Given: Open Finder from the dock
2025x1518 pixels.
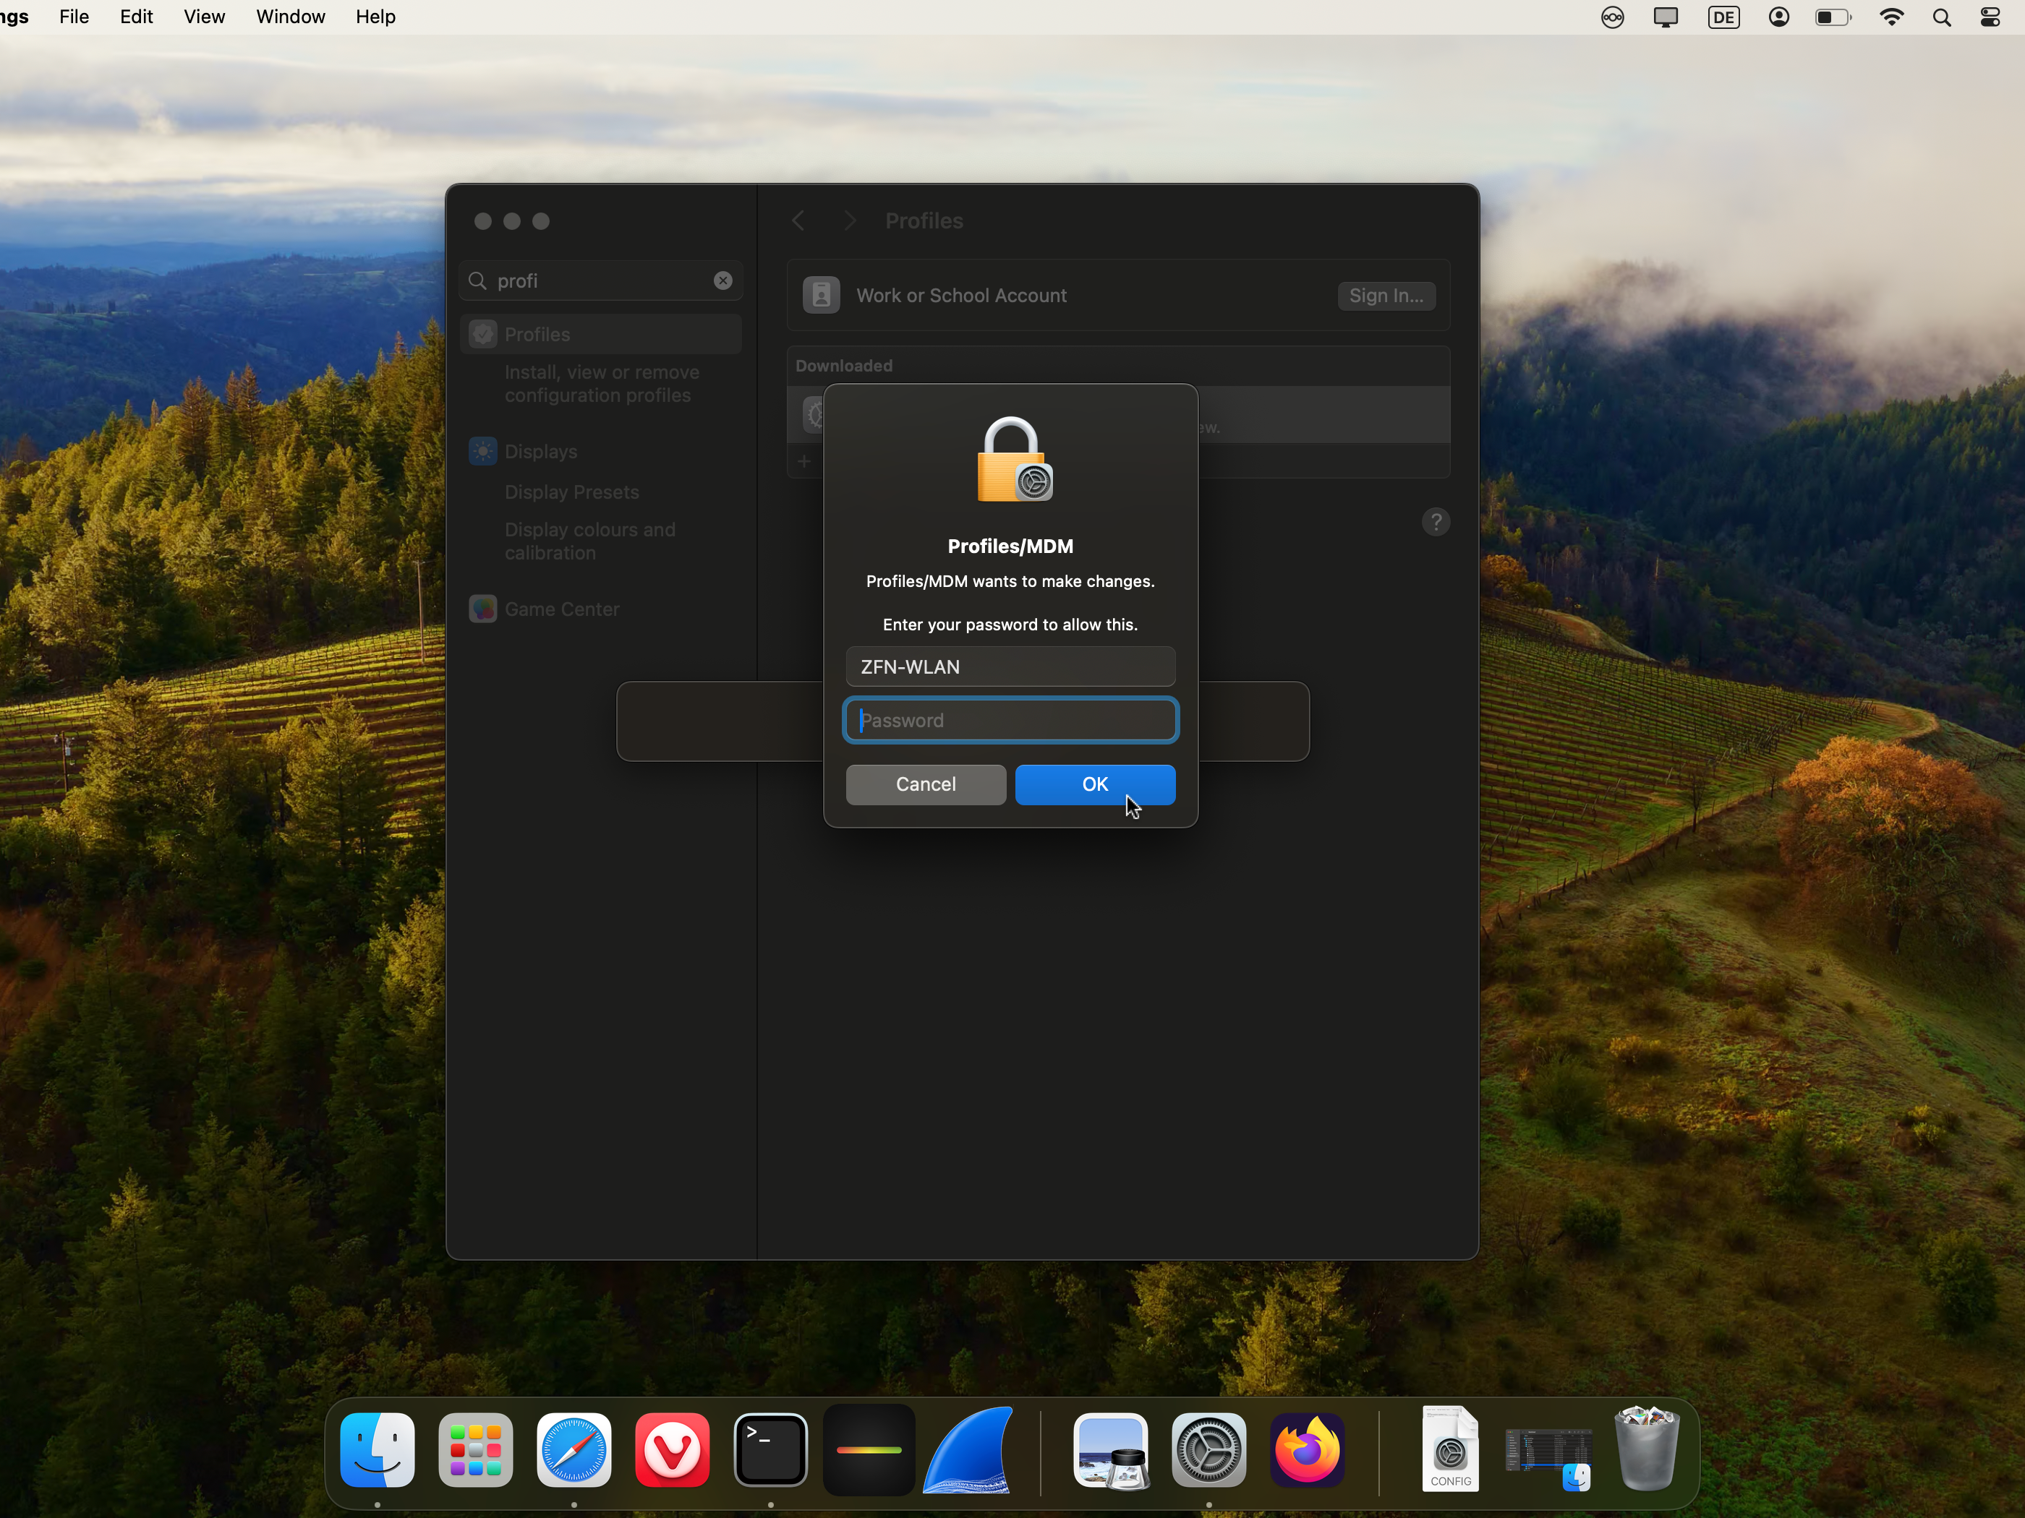Looking at the screenshot, I should click(x=378, y=1449).
